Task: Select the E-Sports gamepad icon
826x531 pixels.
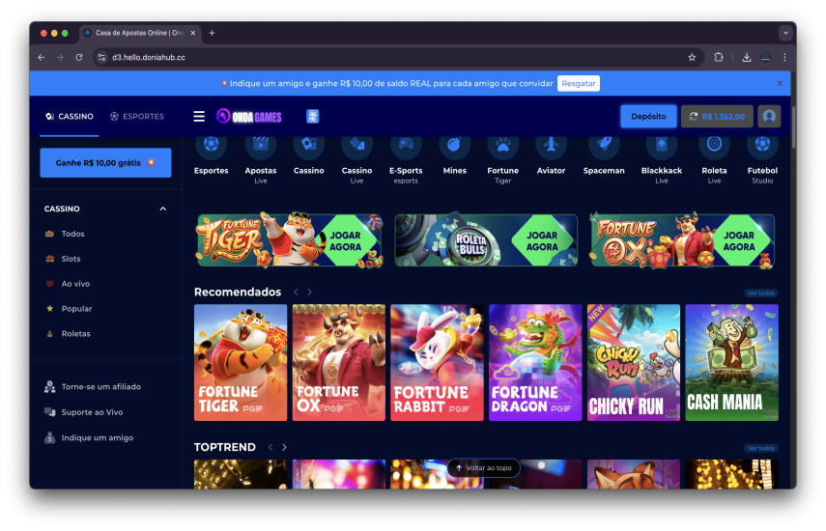Action: pyautogui.click(x=406, y=146)
